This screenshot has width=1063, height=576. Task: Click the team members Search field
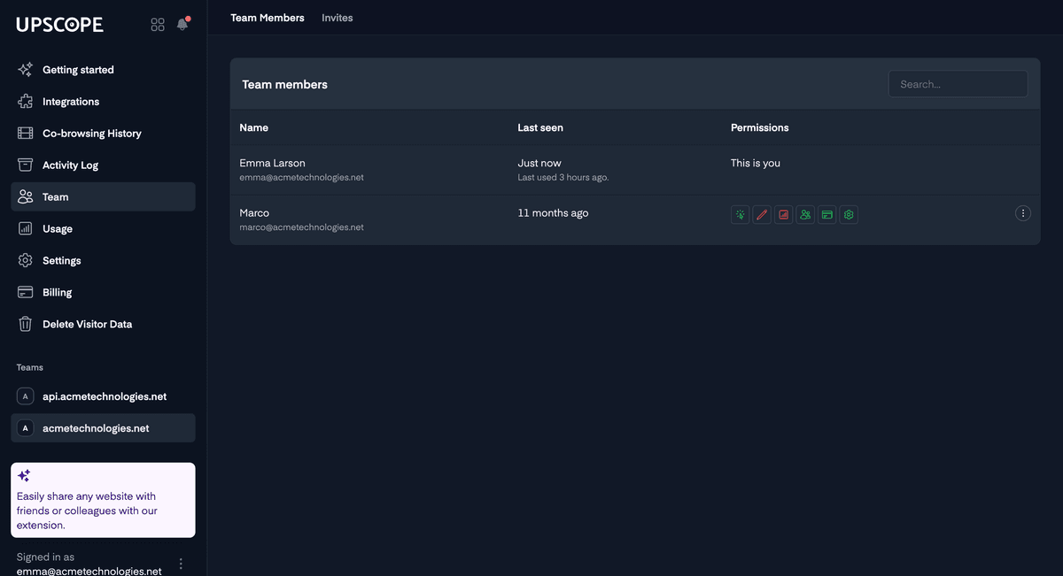click(x=958, y=84)
